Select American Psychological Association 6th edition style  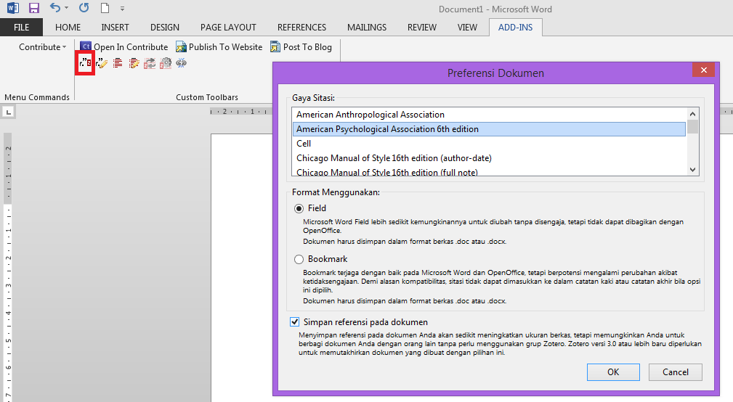(489, 129)
